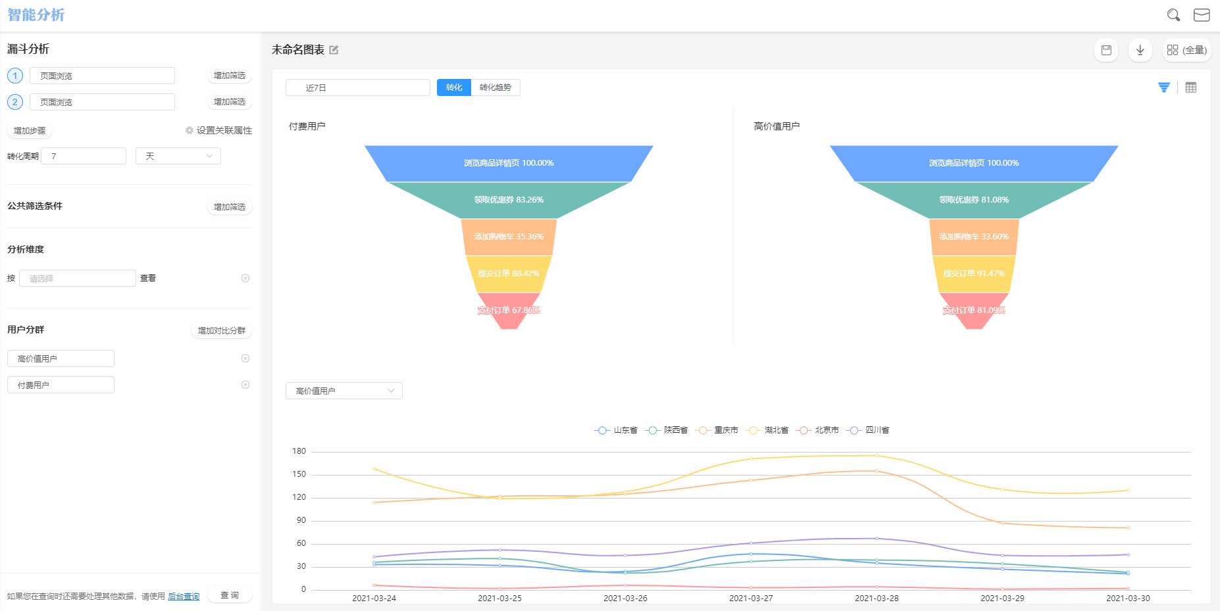The image size is (1220, 611).
Task: Click 高价值用户 funnel 浏览商品详情页 segment
Action: 974,163
